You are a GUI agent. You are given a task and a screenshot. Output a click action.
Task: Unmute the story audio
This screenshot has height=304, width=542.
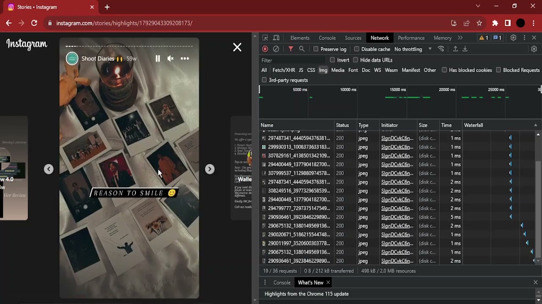(170, 59)
